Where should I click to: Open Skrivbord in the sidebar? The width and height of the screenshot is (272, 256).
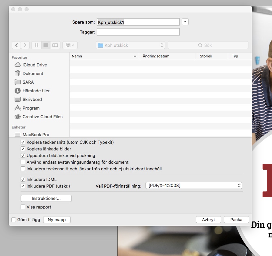(32, 99)
